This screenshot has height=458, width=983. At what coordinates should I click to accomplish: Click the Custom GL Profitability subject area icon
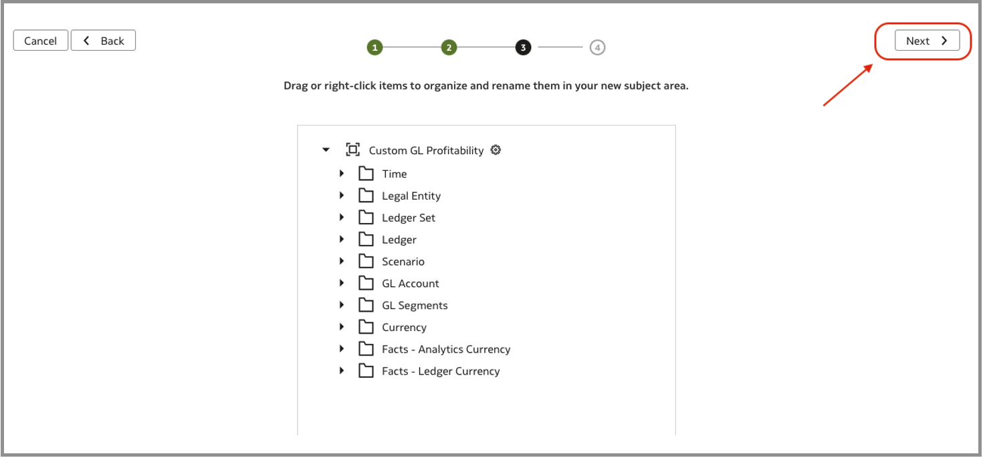(x=353, y=150)
